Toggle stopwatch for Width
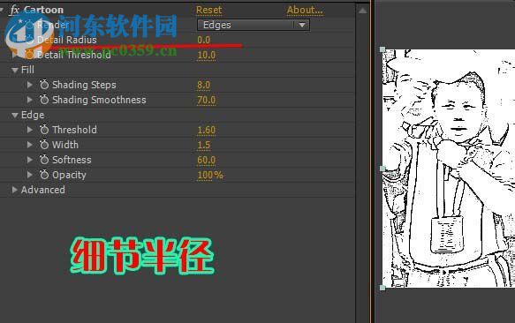Viewport: 515px width, 323px height. pyautogui.click(x=44, y=145)
